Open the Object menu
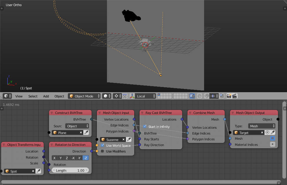 (59, 96)
